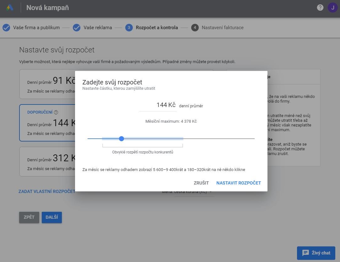Select the recommended 144 Kč budget card
The image size is (340, 262).
47,123
